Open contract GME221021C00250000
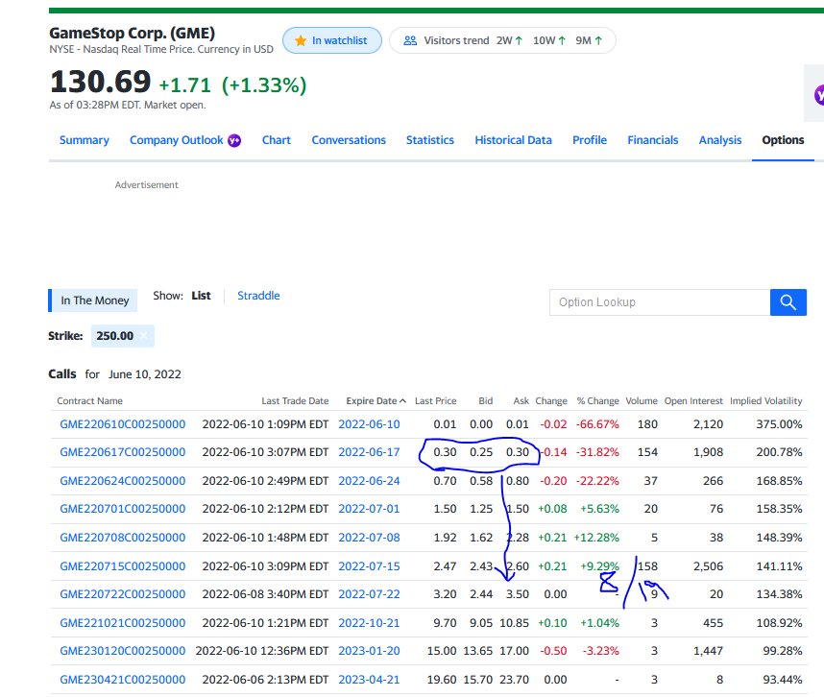 click(122, 623)
